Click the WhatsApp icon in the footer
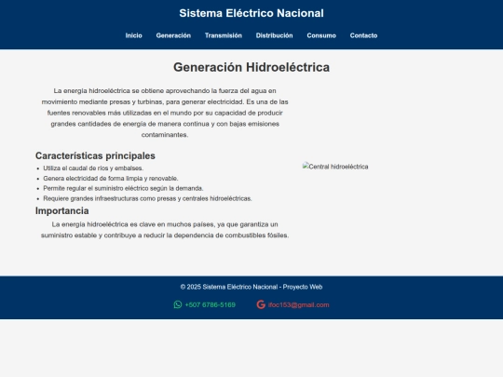Viewport: 503px width, 377px height. pos(178,304)
